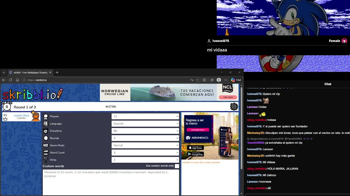350x196 pixels.
Task: Click the Hints question mark icon
Action: (x=46, y=160)
